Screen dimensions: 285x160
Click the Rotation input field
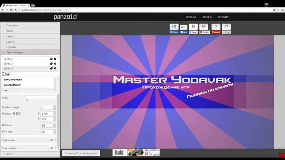(x=47, y=125)
